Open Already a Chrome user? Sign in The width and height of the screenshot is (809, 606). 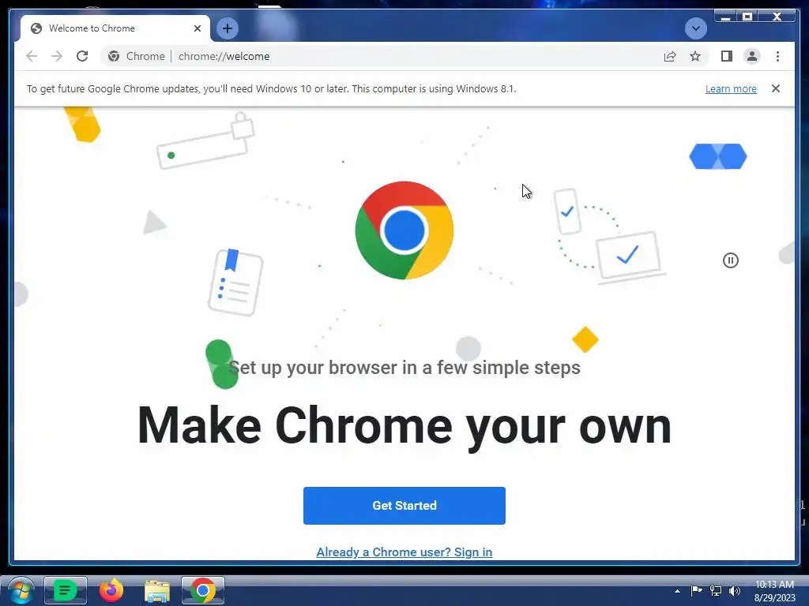404,552
